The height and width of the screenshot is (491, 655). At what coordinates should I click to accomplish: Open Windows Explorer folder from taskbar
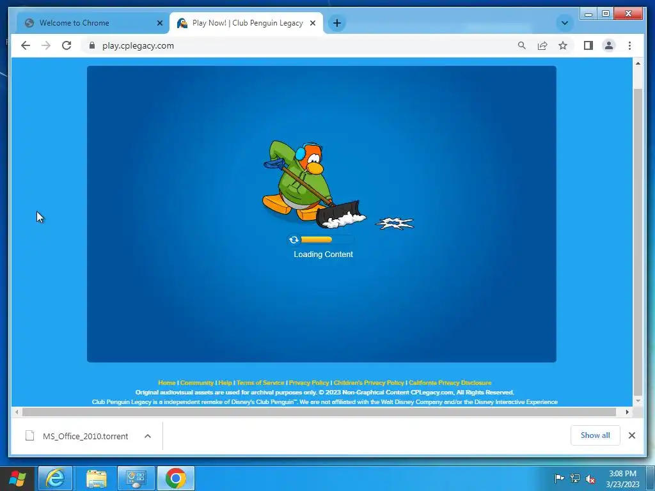pyautogui.click(x=97, y=478)
